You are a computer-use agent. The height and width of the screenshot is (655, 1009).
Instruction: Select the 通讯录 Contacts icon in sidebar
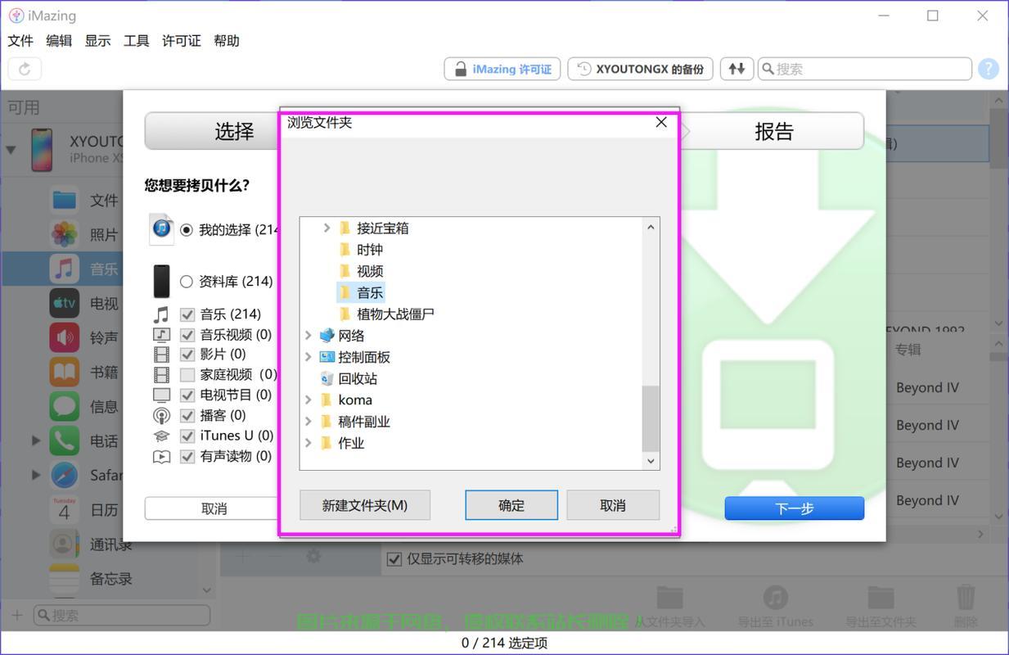point(64,544)
